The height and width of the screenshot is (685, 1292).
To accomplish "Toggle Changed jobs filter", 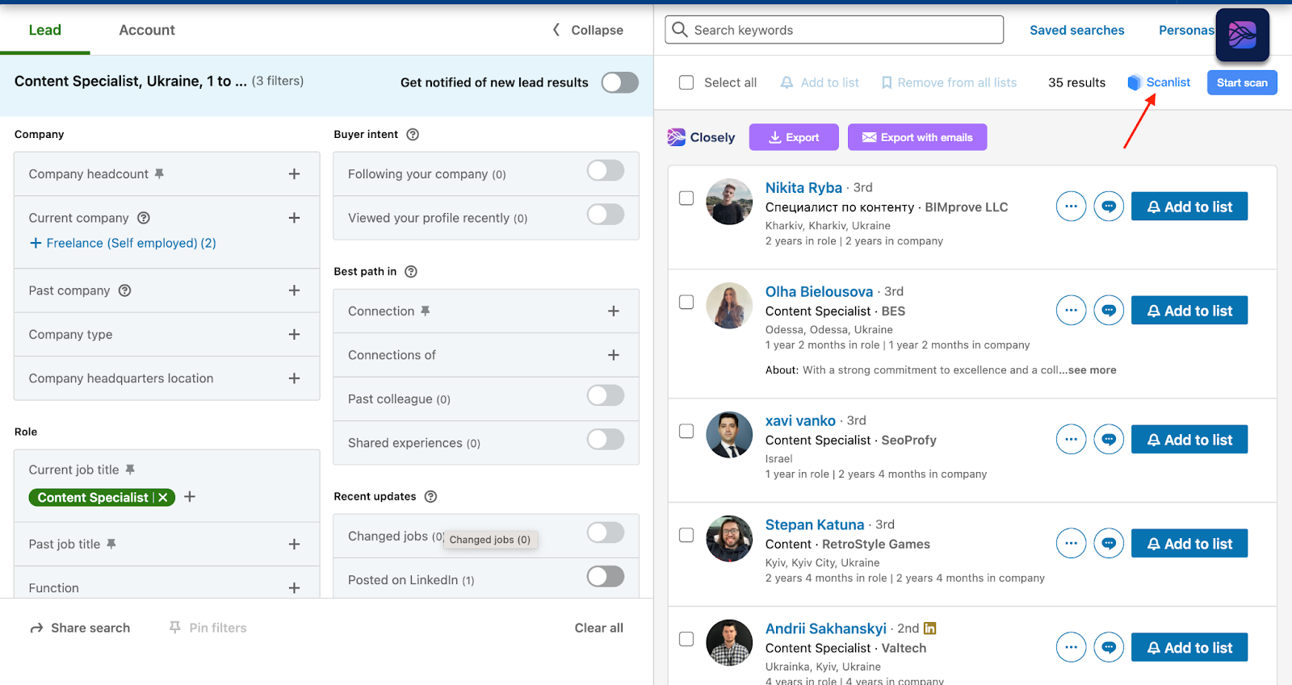I will [x=606, y=533].
